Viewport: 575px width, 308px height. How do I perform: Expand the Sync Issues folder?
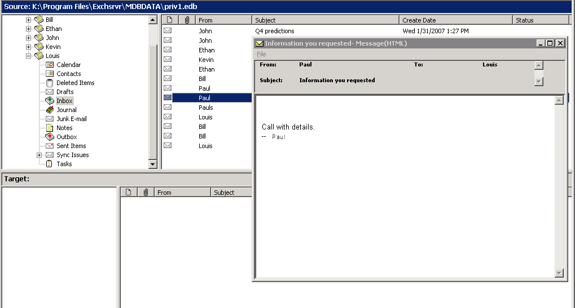[x=39, y=155]
